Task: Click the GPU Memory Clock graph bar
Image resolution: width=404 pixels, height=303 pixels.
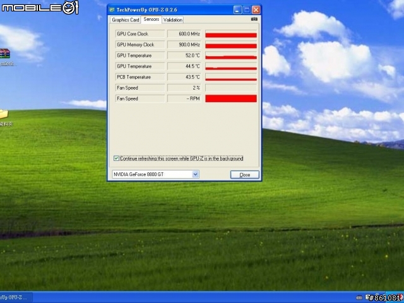Action: click(x=231, y=45)
